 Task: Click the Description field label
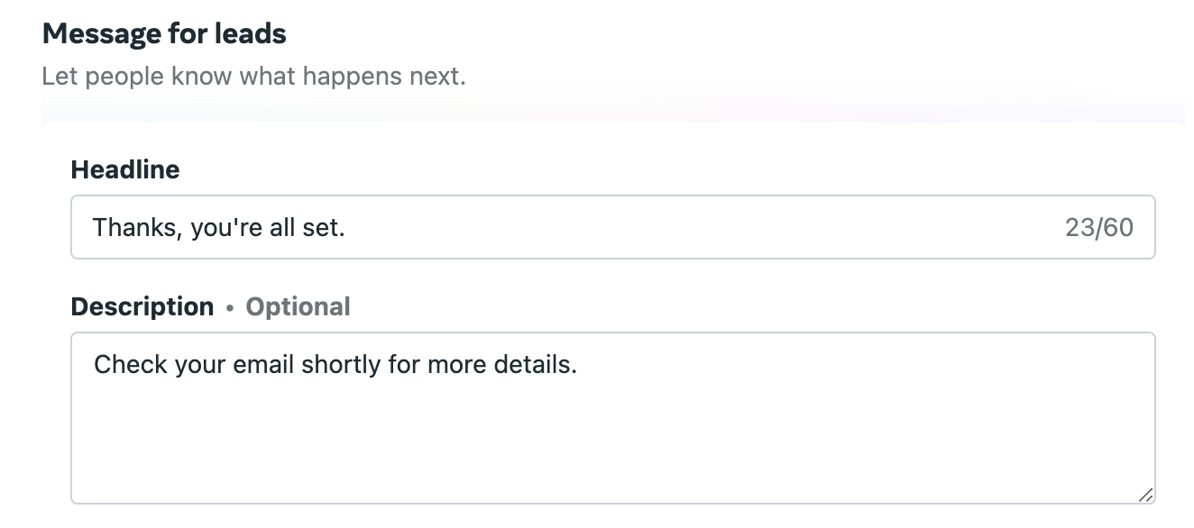pos(142,307)
